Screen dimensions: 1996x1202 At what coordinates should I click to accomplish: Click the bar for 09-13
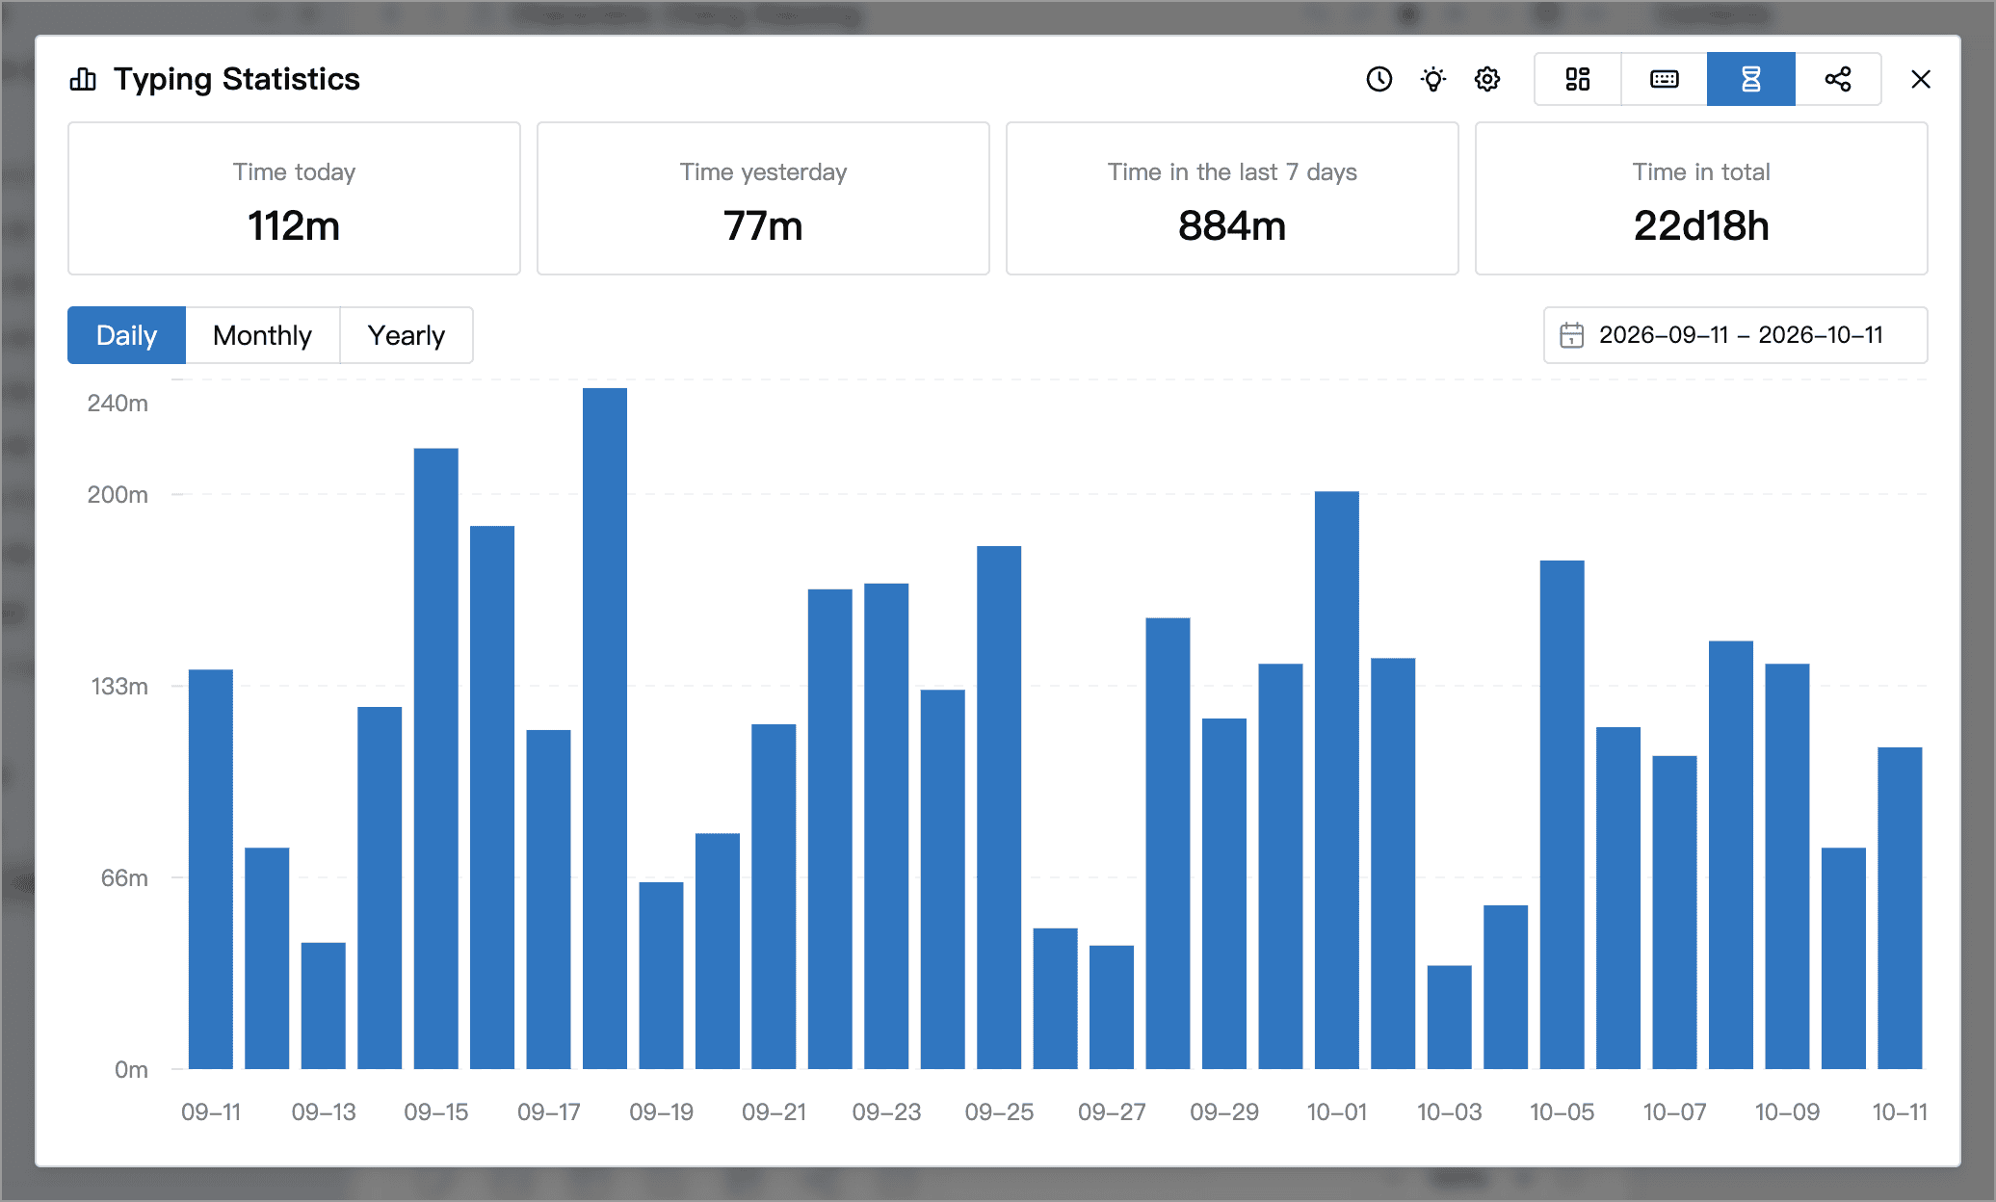point(324,1006)
